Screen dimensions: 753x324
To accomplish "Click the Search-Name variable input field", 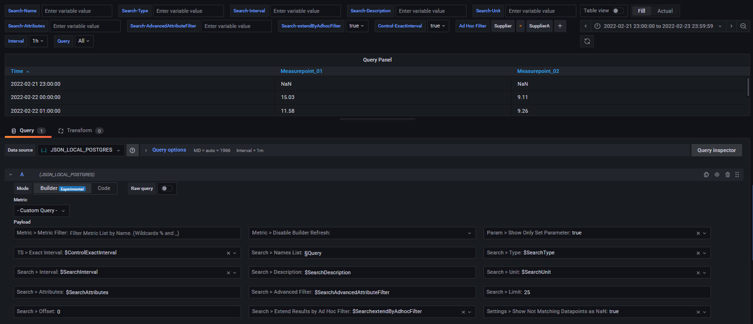I will click(x=77, y=11).
